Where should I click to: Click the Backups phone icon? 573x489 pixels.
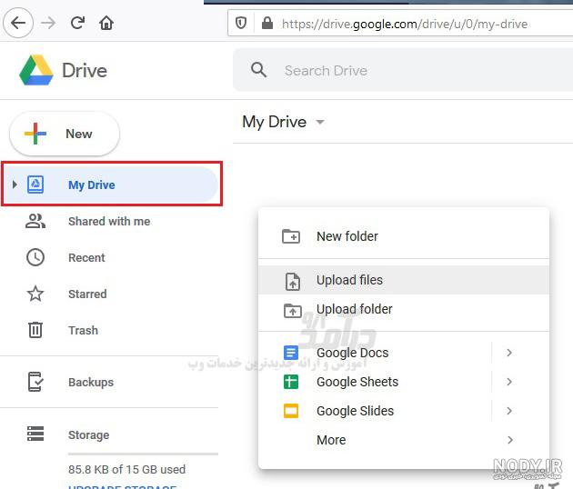pos(35,382)
